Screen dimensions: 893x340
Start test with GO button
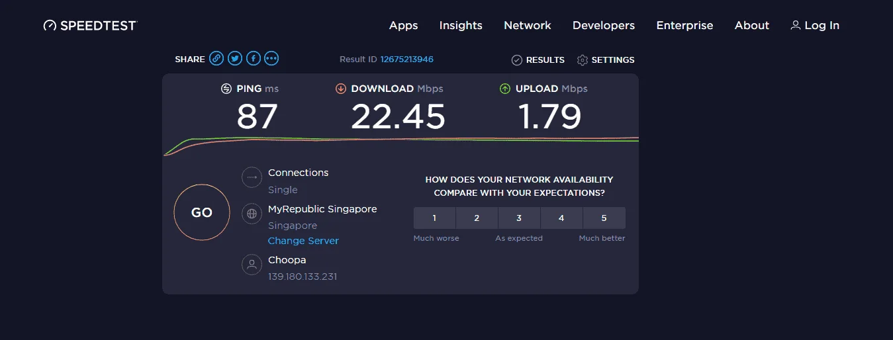pos(202,212)
